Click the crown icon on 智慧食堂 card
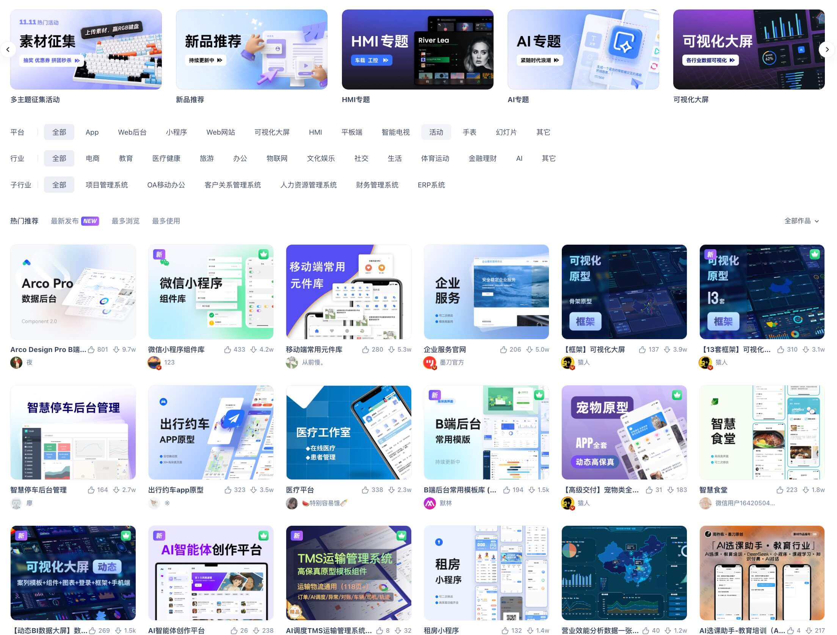The height and width of the screenshot is (635, 837). coord(814,395)
